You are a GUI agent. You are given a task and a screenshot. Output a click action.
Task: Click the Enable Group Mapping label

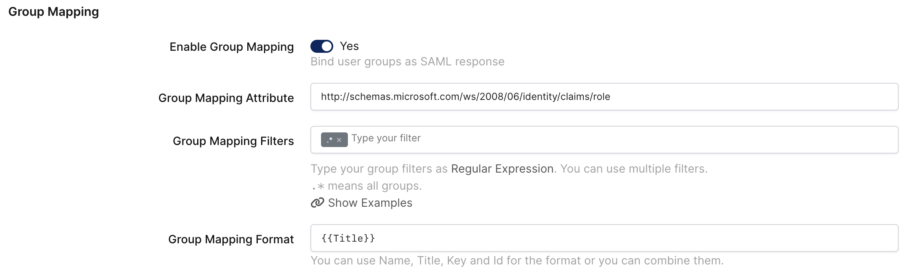(231, 47)
